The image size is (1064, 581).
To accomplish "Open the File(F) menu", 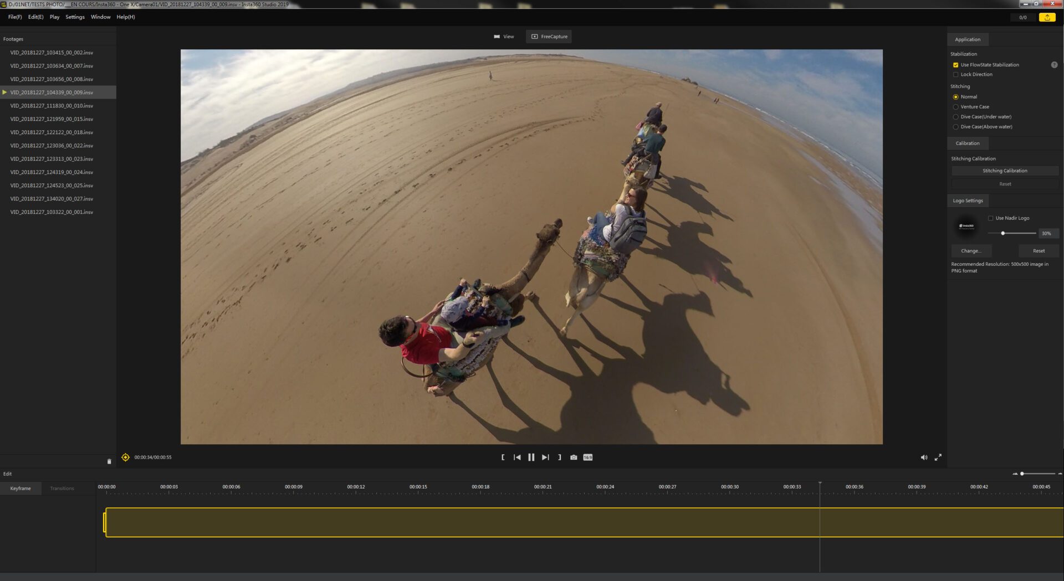I will [x=15, y=17].
